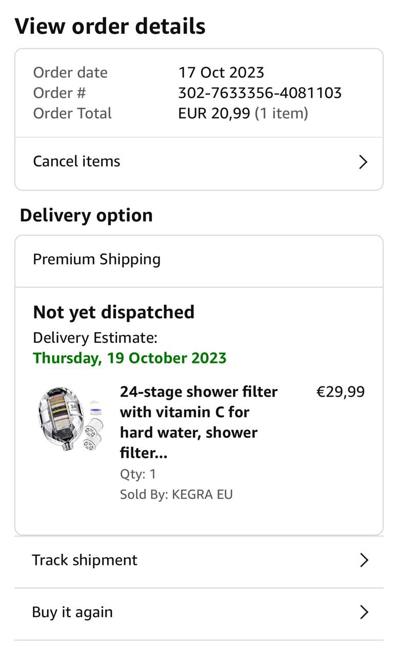Select the Premium Shipping delivery option
Viewport: 398px width, 656px height.
[x=97, y=259]
